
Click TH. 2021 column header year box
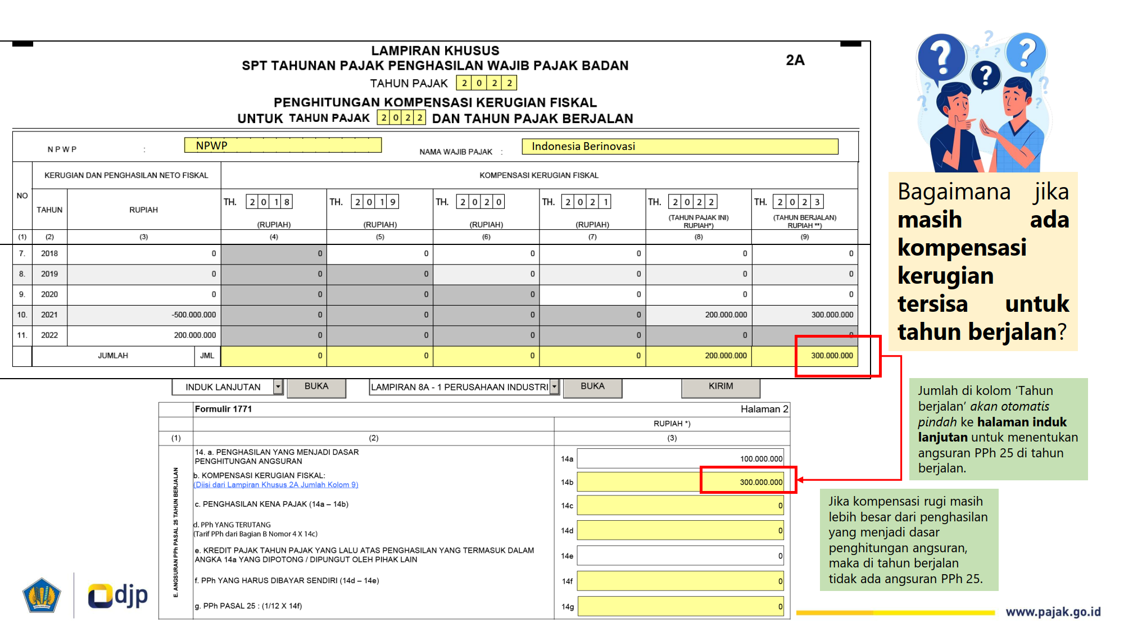tap(587, 202)
